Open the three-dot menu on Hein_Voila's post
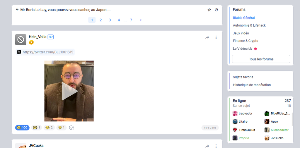The width and height of the screenshot is (300, 148). coord(216,37)
